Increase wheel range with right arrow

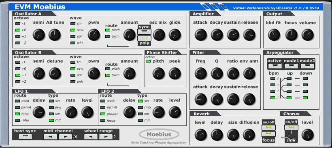point(106,137)
